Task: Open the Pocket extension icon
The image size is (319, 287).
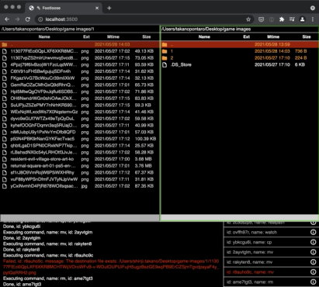Action: (x=262, y=19)
